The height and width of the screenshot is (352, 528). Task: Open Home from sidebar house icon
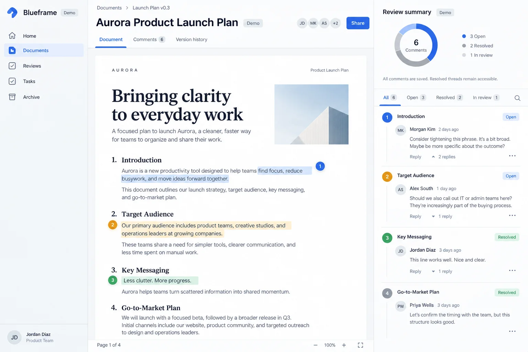coord(12,36)
